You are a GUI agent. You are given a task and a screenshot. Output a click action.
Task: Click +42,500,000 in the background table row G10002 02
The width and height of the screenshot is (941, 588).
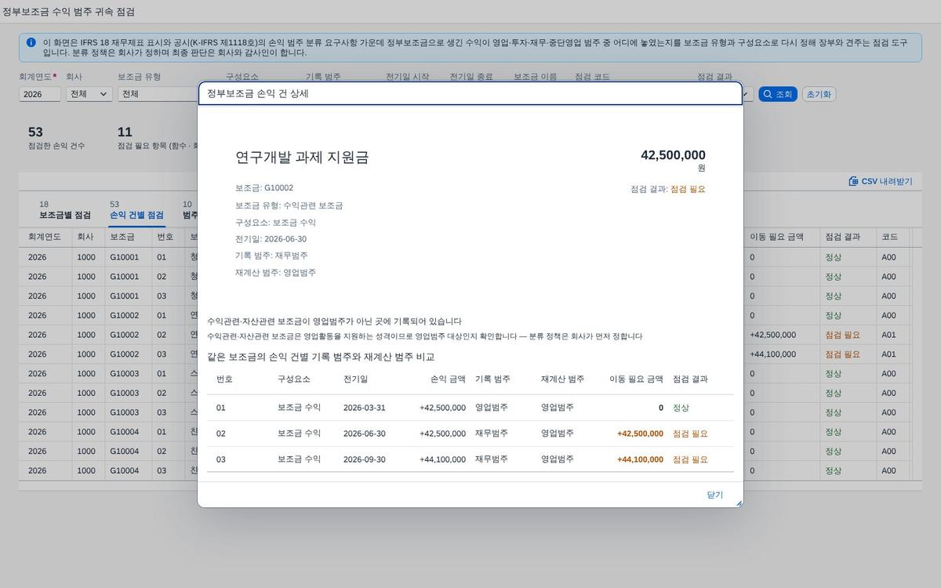[772, 335]
